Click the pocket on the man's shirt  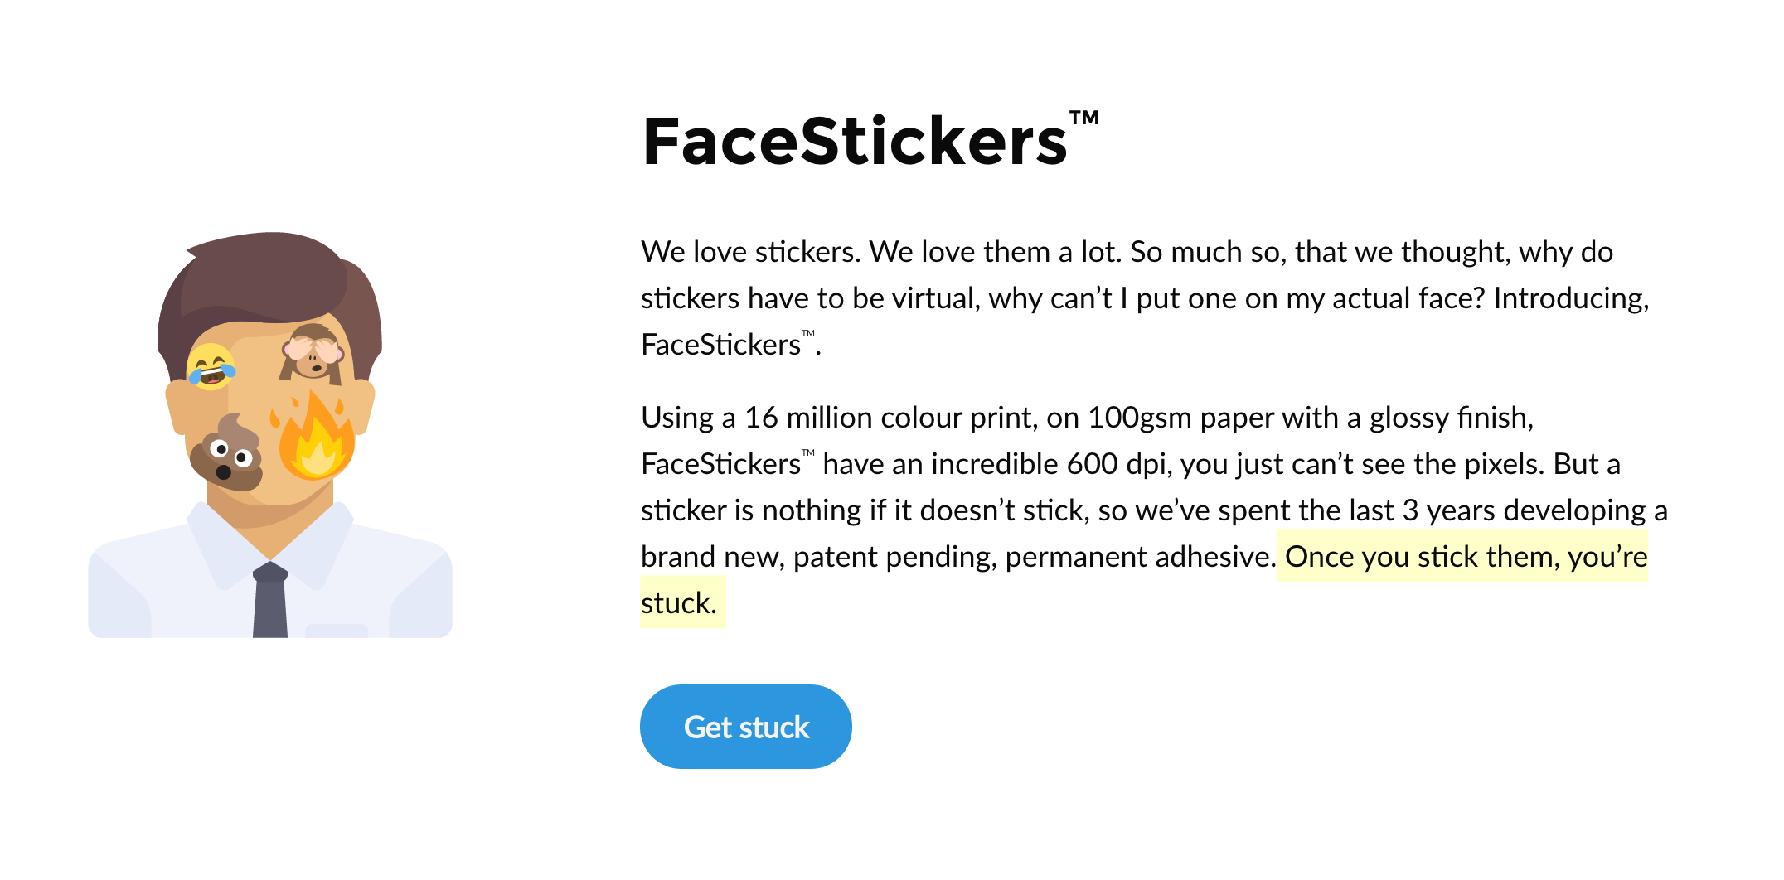pos(336,631)
